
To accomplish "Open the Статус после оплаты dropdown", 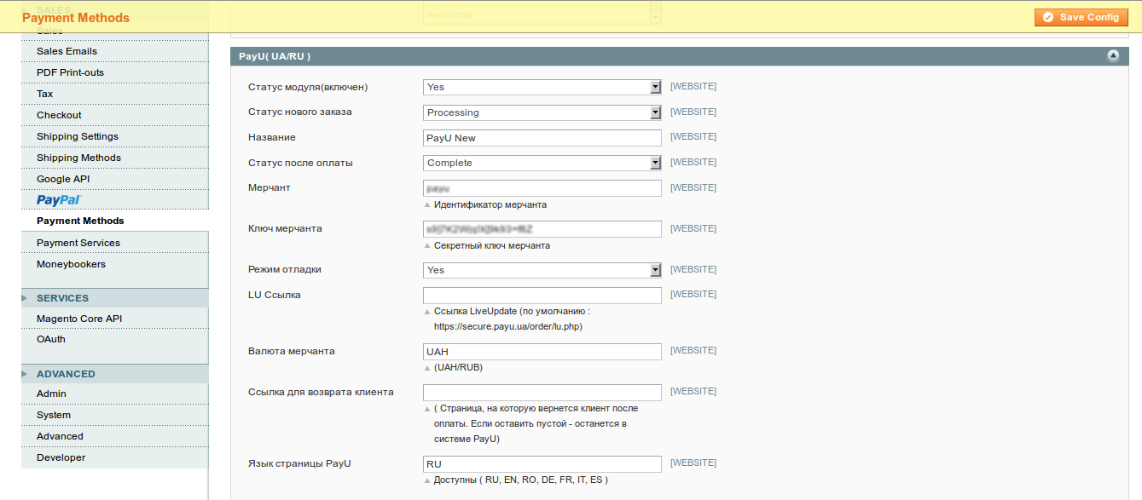I will (x=542, y=163).
